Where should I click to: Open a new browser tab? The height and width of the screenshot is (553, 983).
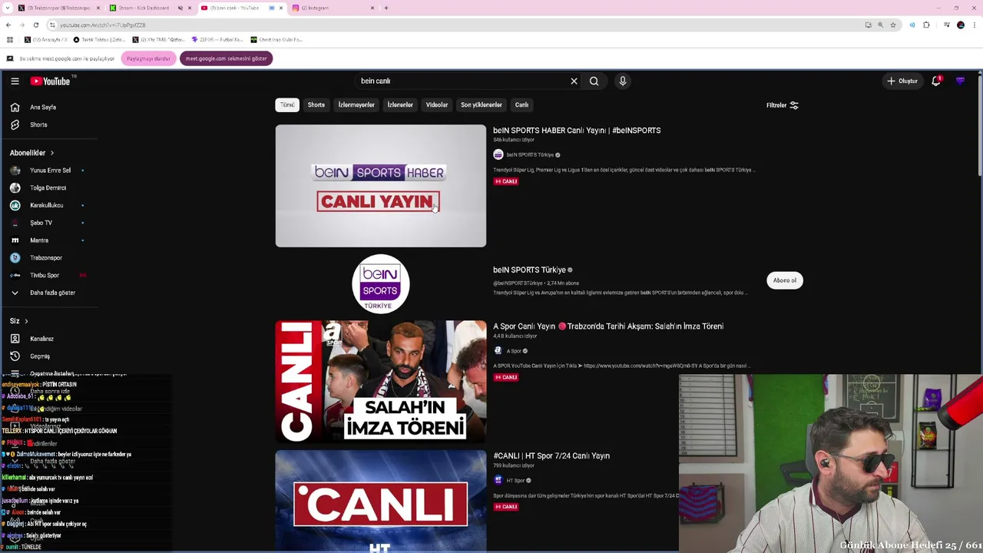tap(386, 8)
